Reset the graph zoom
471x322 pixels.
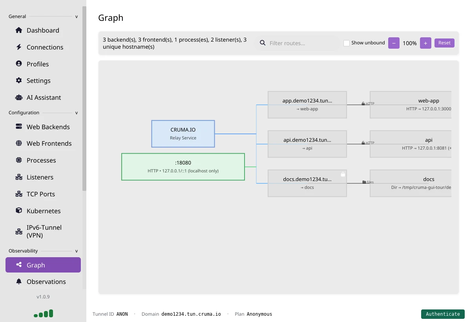click(444, 43)
